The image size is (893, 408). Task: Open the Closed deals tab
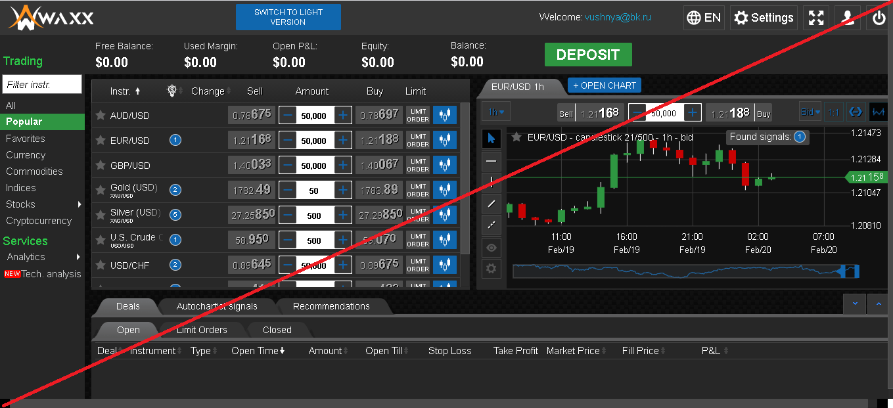277,330
